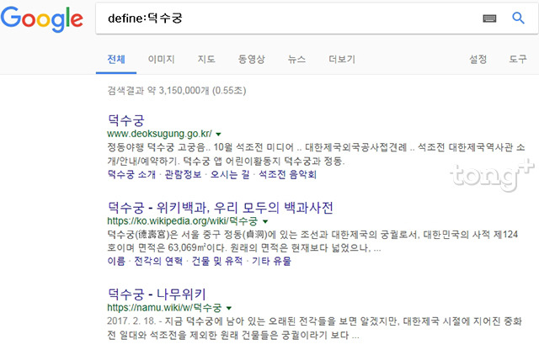Switch to the 지도 tab
Image resolution: width=539 pixels, height=350 pixels.
pyautogui.click(x=206, y=59)
